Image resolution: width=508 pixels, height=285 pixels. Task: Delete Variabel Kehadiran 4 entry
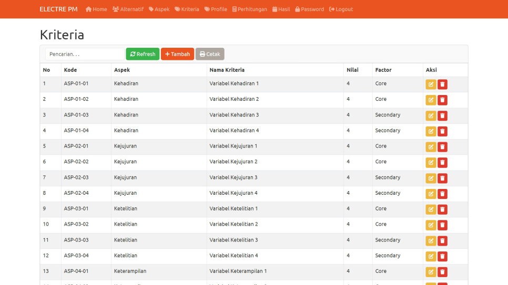pyautogui.click(x=442, y=131)
